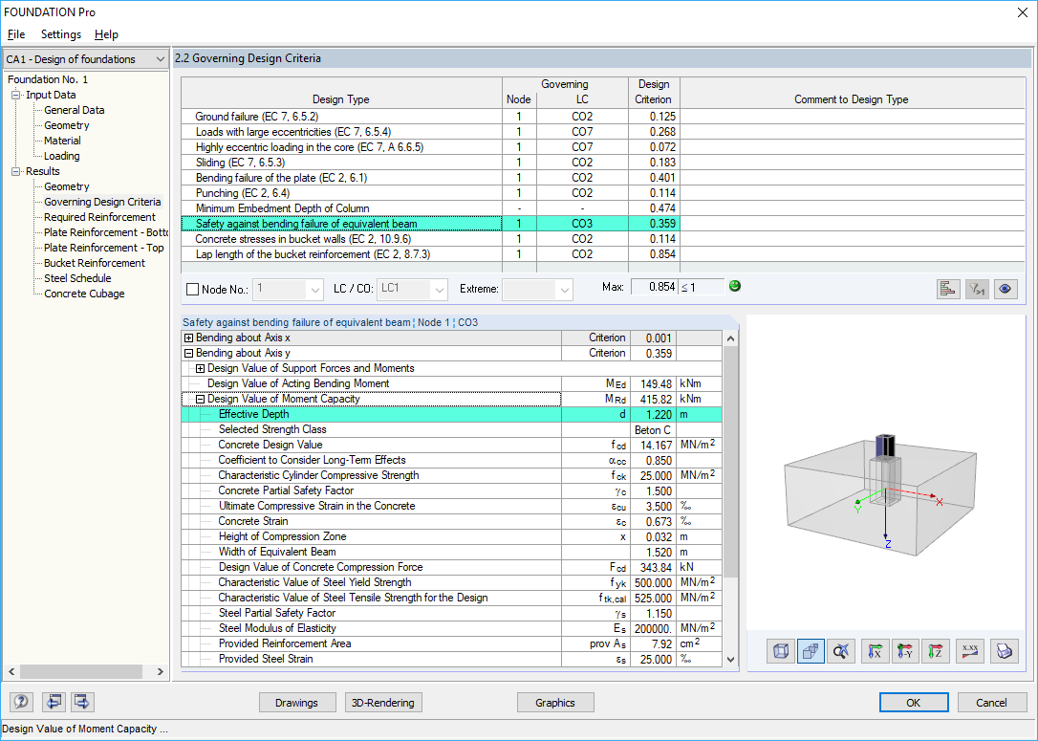Click the Max value field 0.854
This screenshot has height=741, width=1038.
(x=654, y=287)
